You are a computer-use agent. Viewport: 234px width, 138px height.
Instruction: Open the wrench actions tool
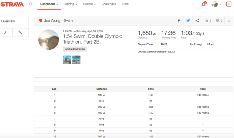click(20, 32)
